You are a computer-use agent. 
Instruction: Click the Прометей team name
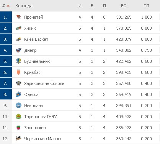34,17
